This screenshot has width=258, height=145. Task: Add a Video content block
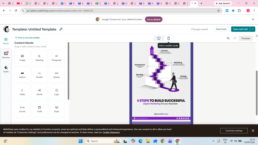tap(22, 92)
